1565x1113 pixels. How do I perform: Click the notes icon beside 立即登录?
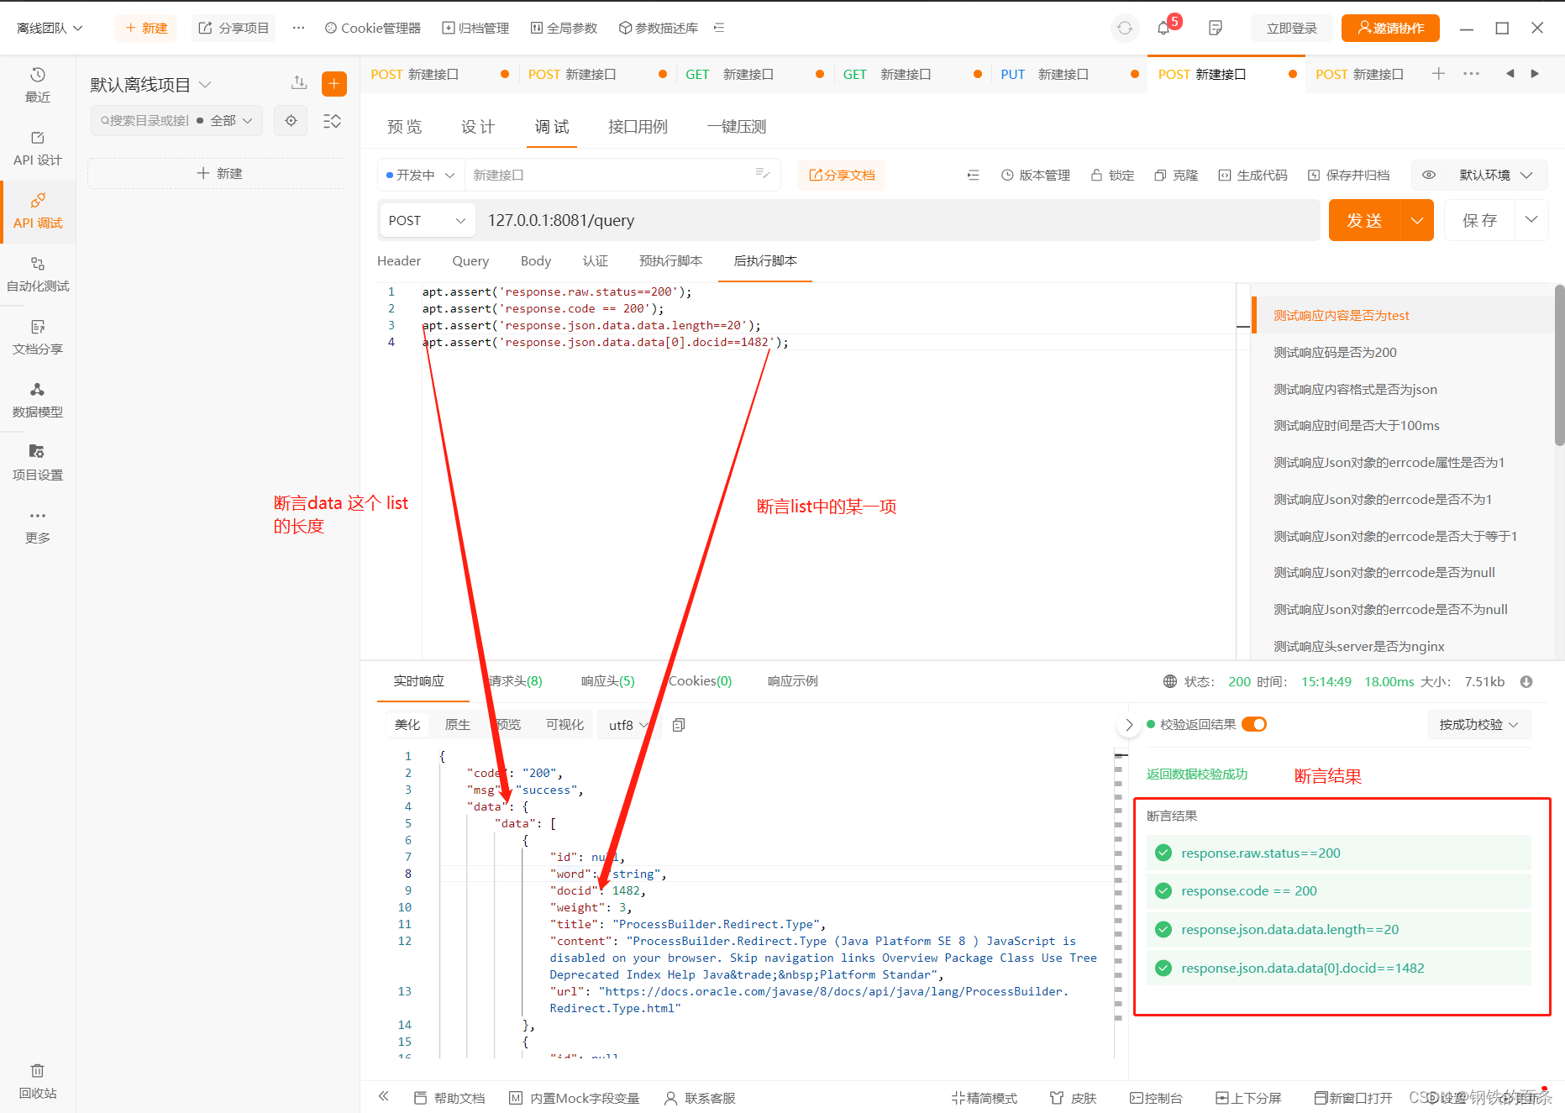(1215, 28)
